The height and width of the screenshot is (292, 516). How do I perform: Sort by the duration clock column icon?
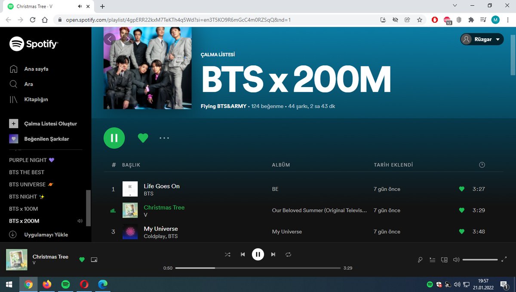point(482,165)
